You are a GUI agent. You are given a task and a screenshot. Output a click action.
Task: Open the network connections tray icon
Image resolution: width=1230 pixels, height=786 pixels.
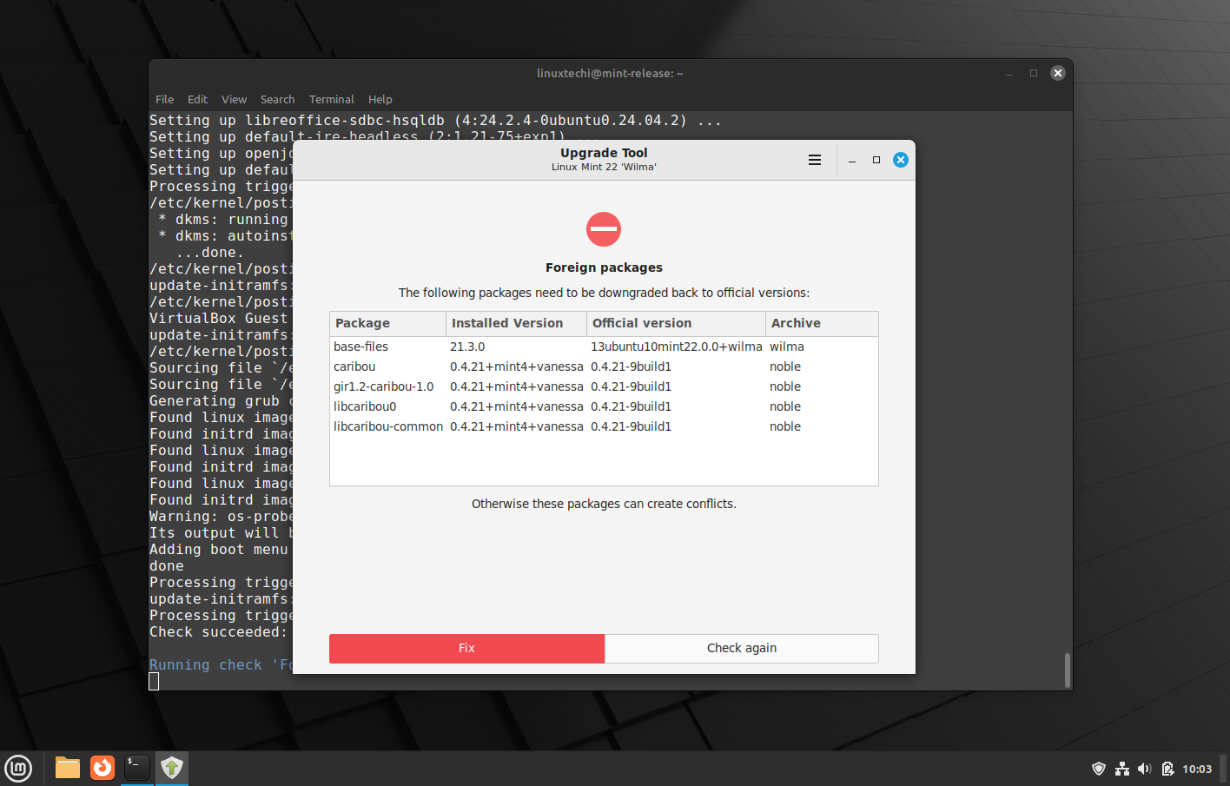pyautogui.click(x=1122, y=769)
